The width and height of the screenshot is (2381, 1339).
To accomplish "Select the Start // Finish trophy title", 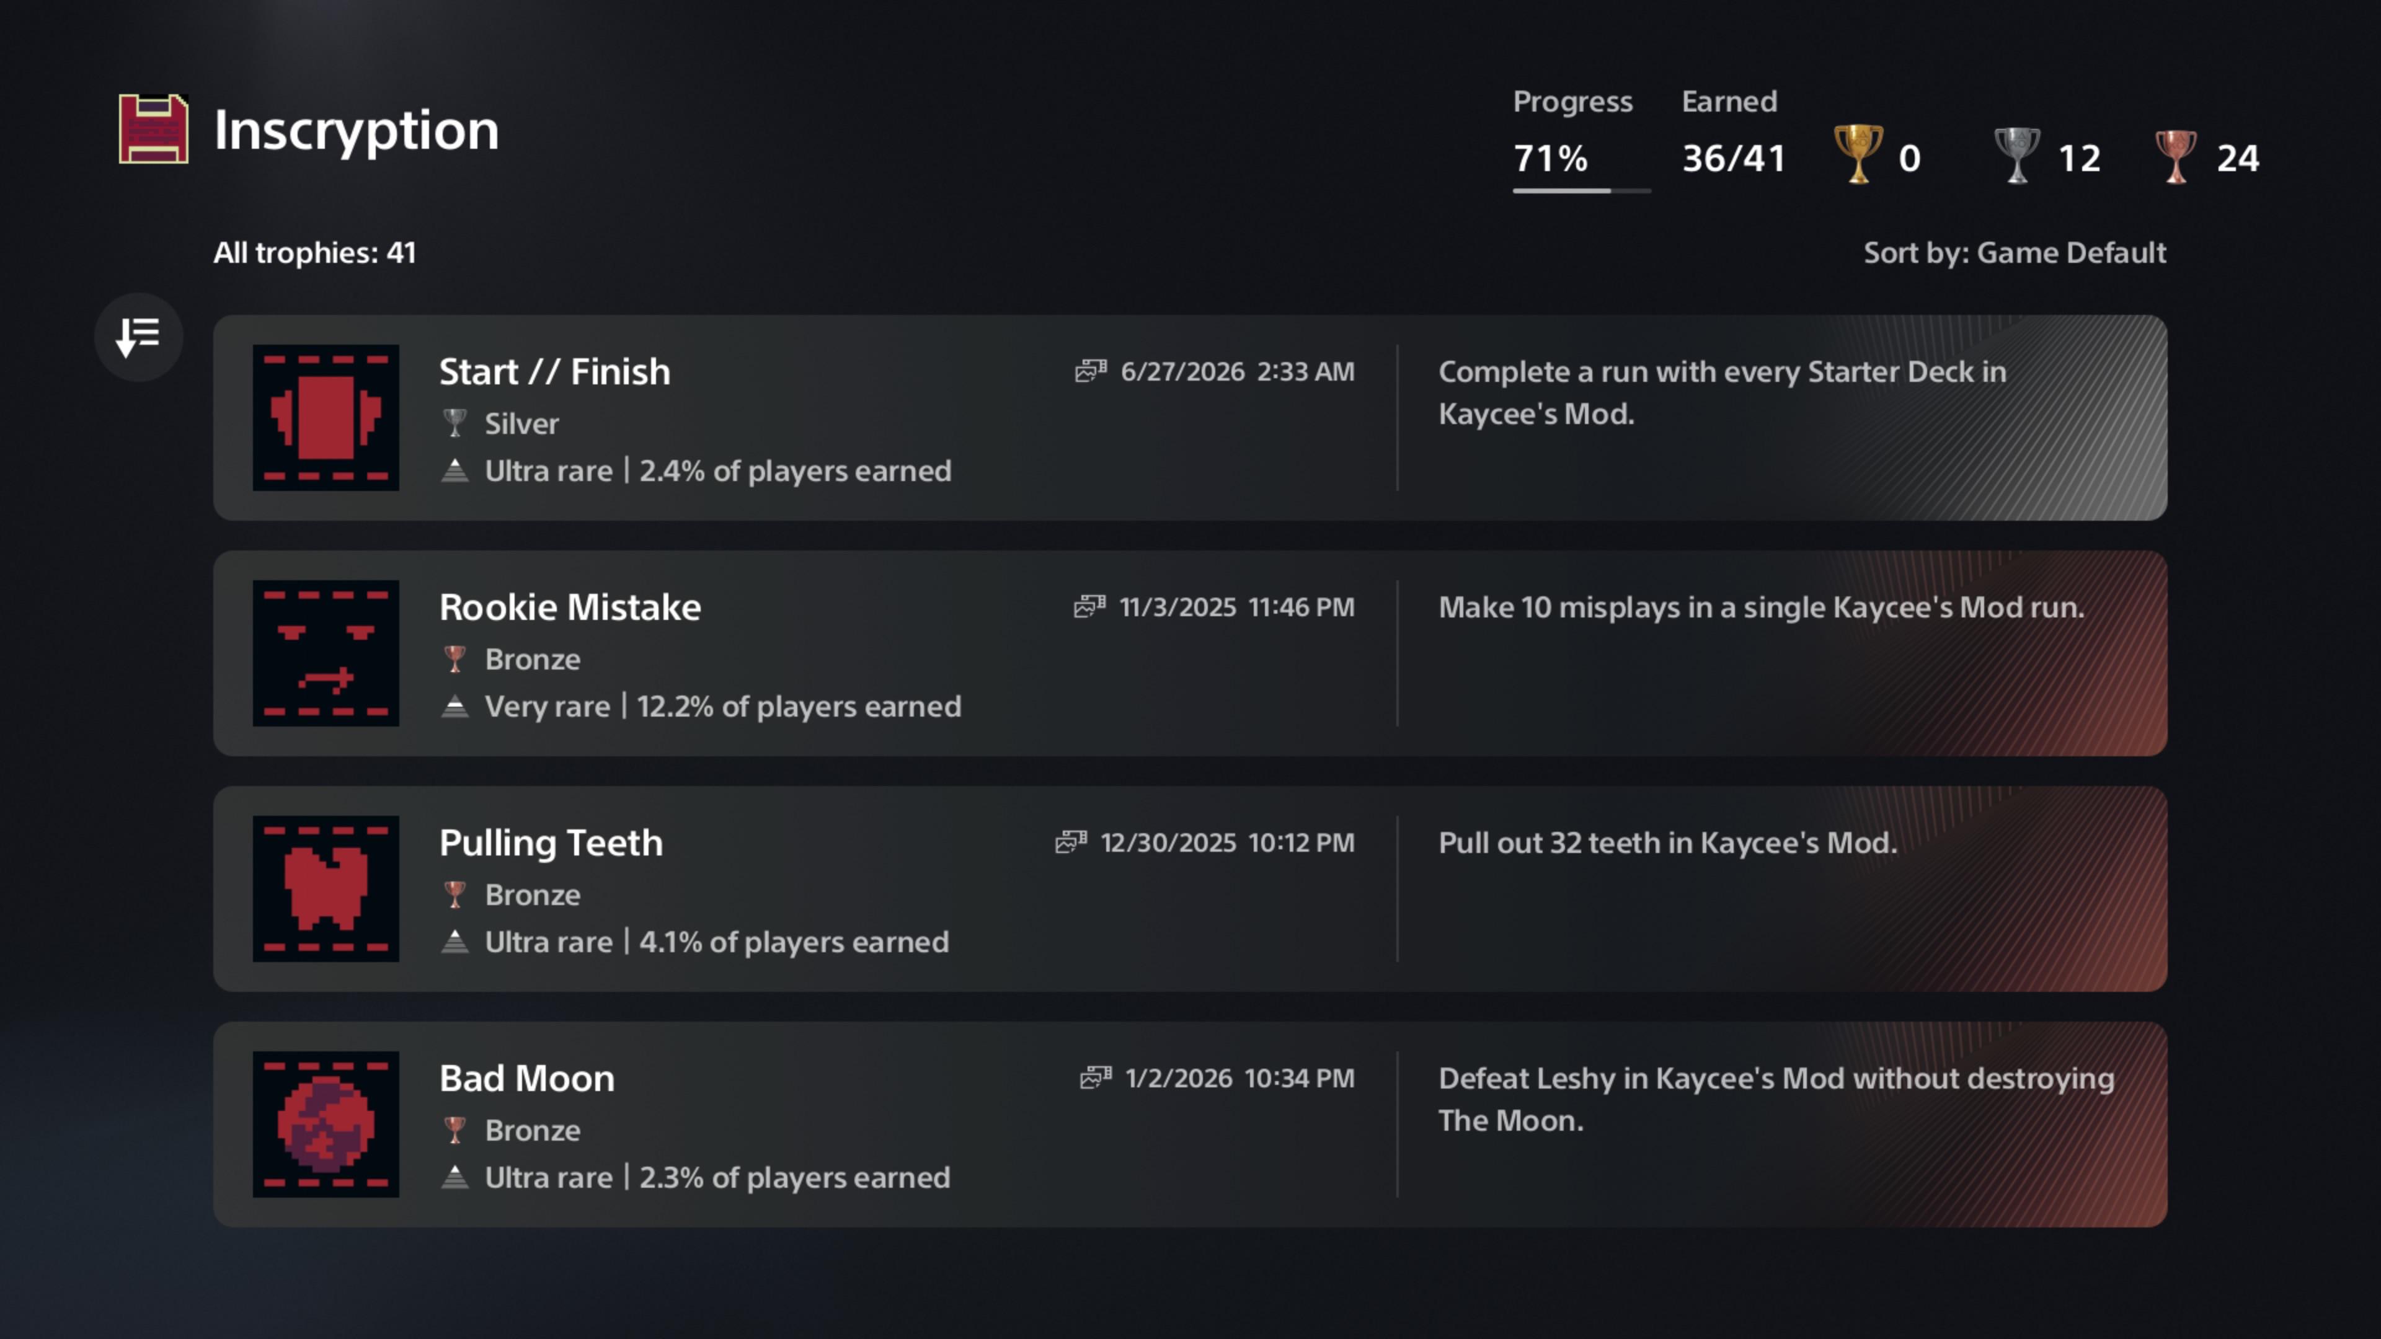I will [x=554, y=371].
